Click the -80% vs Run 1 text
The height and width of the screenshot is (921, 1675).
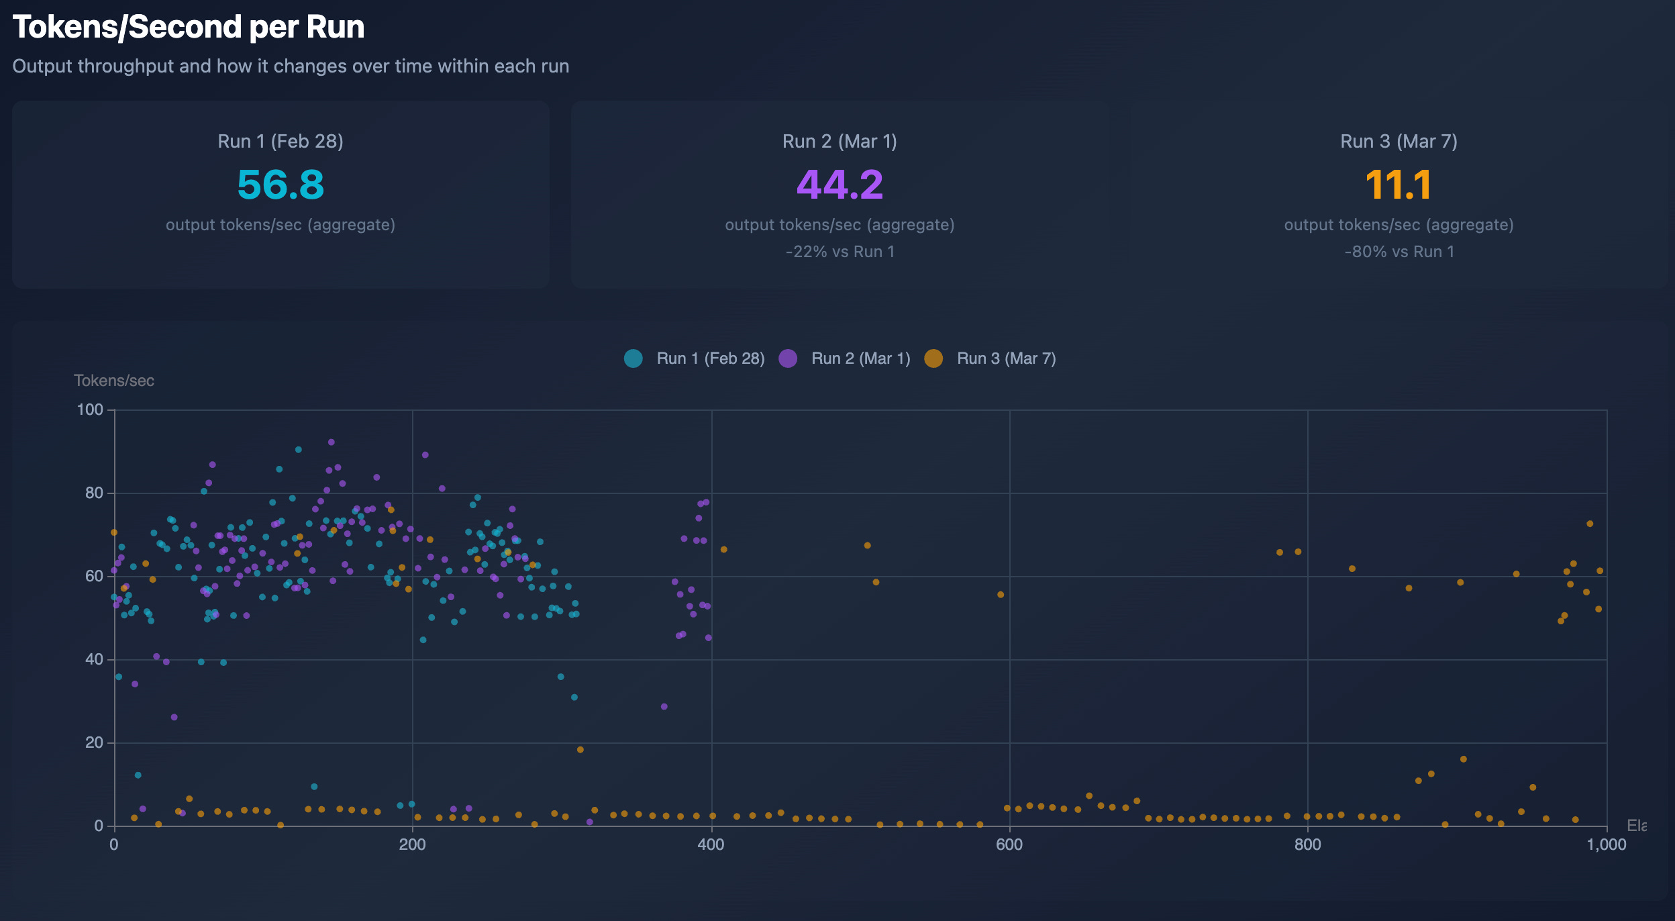point(1399,252)
